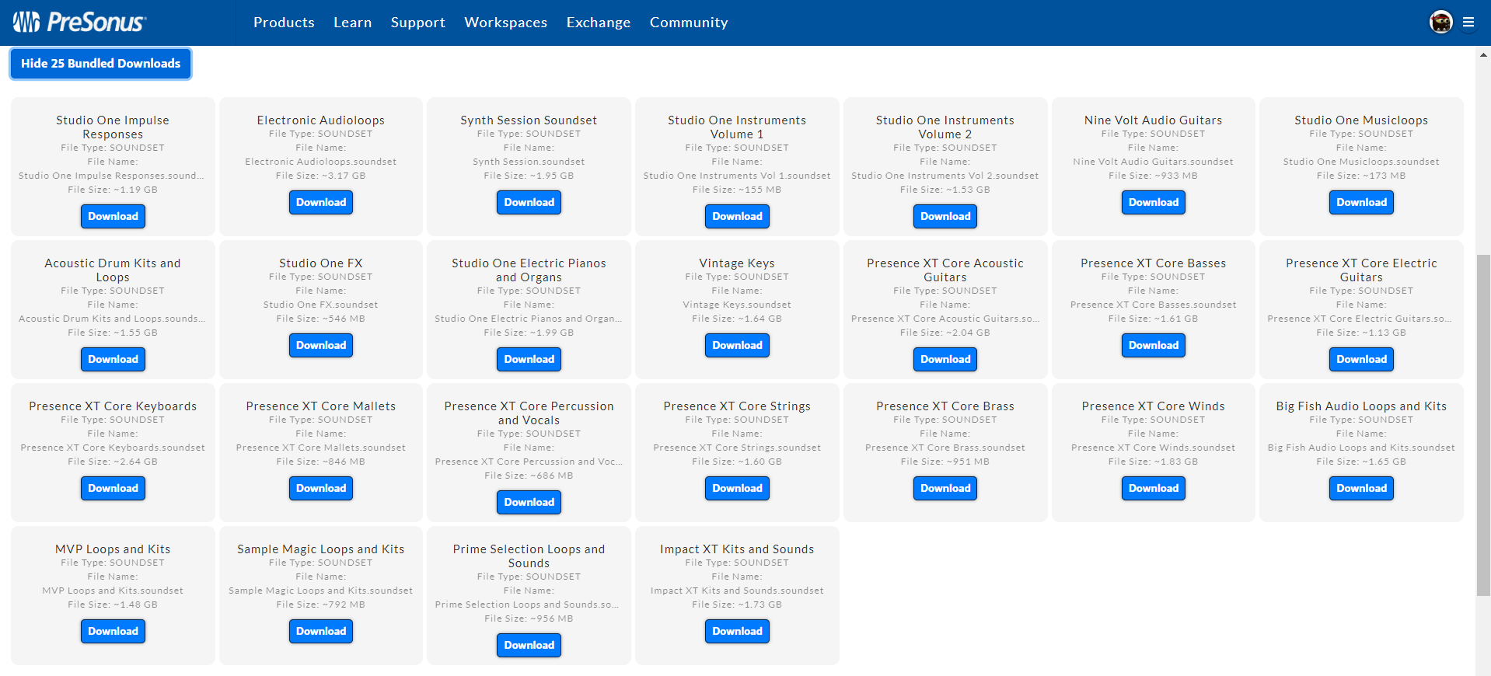Click the page vertical scrollbar thumb
This screenshot has width=1491, height=676.
1483,425
